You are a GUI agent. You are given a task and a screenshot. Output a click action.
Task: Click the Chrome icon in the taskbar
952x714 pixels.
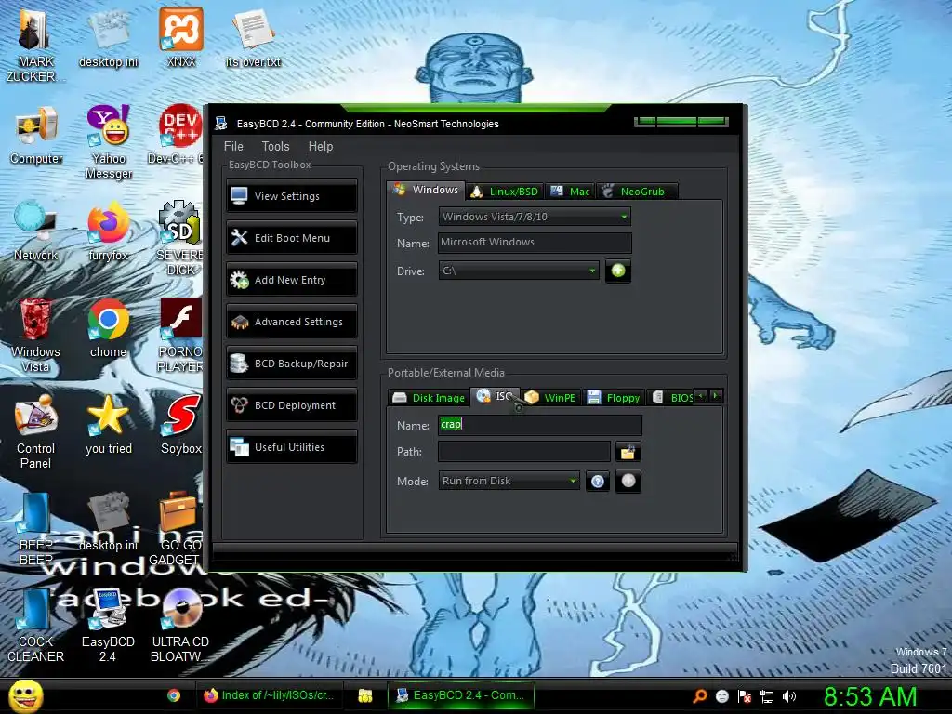pyautogui.click(x=174, y=695)
